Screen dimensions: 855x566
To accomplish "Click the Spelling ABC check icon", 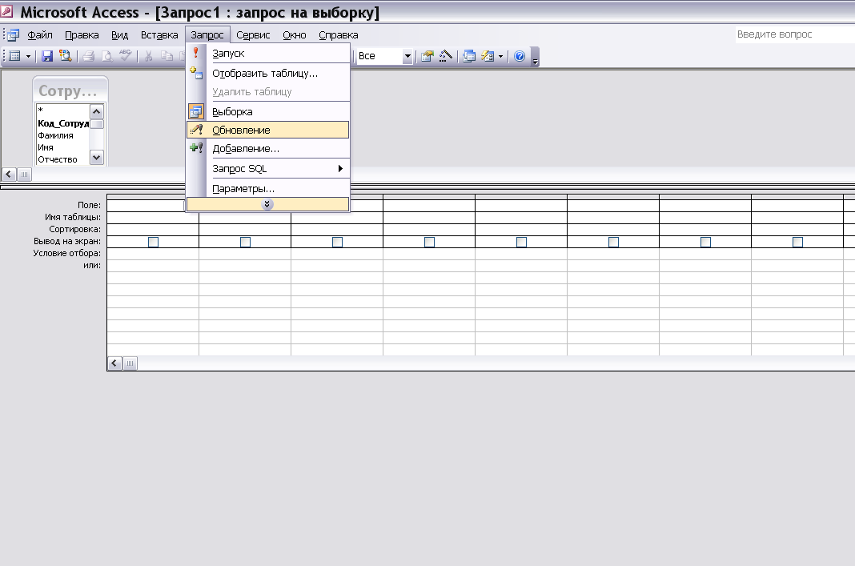I will pyautogui.click(x=126, y=55).
